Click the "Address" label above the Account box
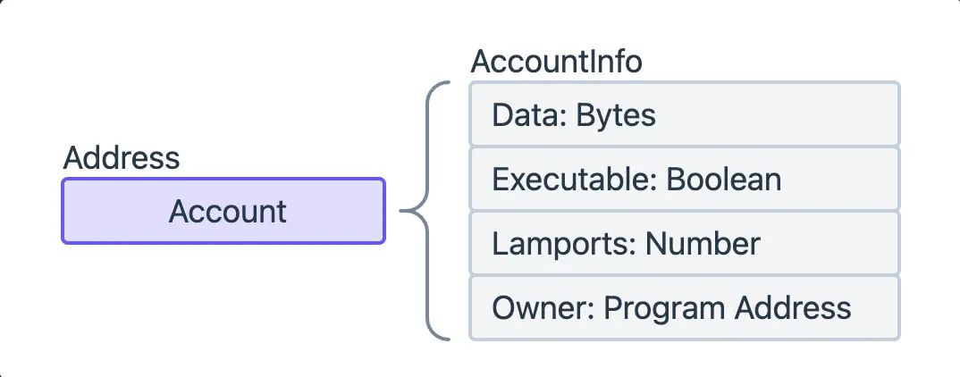 (x=122, y=158)
